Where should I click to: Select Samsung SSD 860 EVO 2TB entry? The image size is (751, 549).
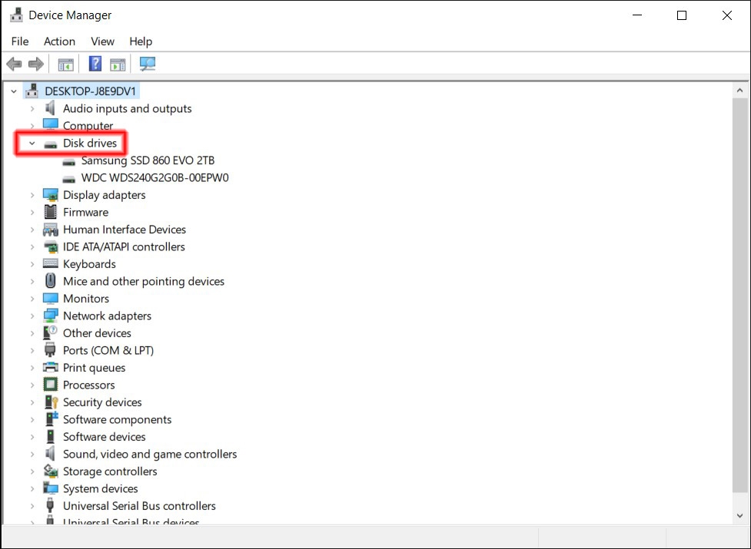pos(148,160)
